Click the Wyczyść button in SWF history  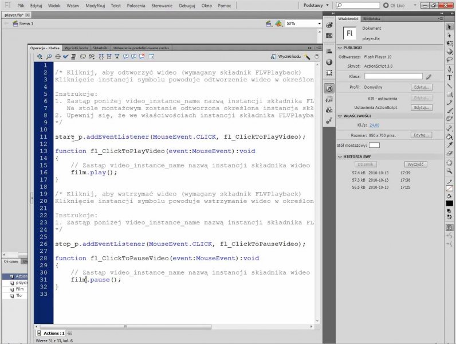tap(416, 164)
